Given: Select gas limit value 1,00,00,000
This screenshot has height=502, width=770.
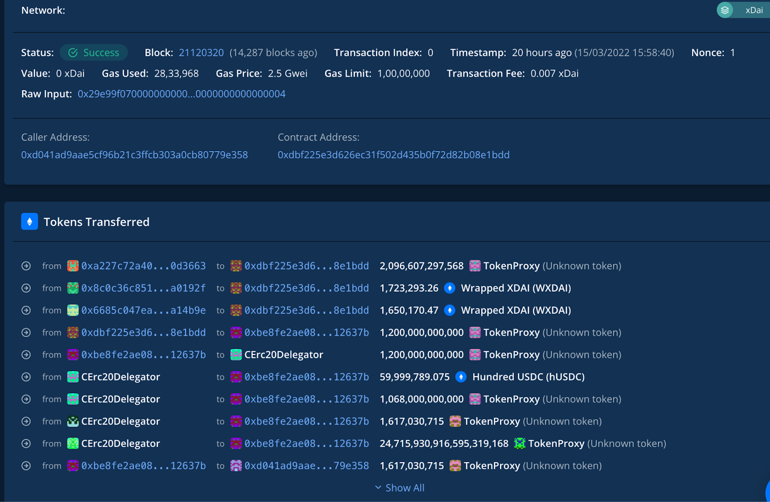Looking at the screenshot, I should pos(404,73).
